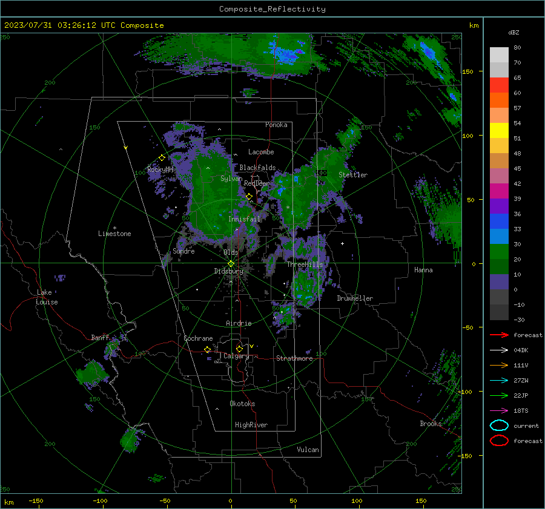The width and height of the screenshot is (545, 509).
Task: Click the Blackfalds label
Action: 257,168
